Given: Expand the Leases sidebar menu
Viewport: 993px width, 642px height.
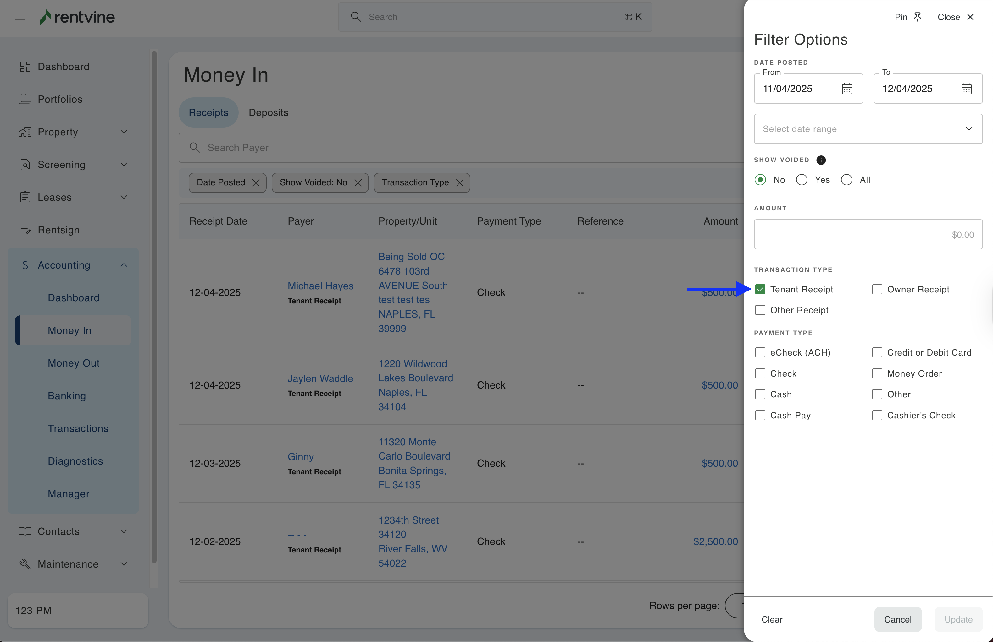Looking at the screenshot, I should (124, 197).
